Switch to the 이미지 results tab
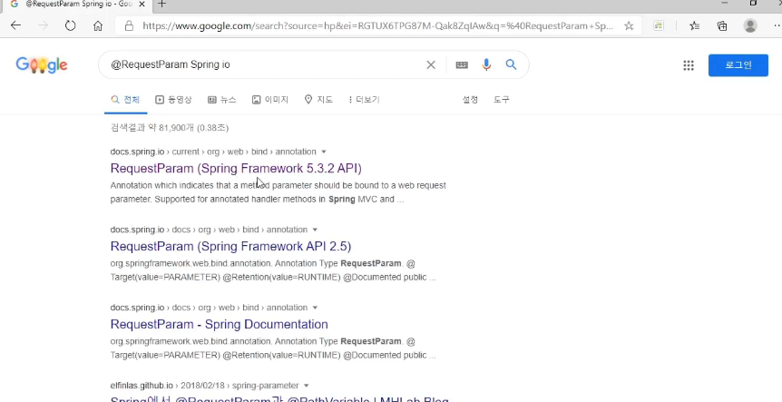Screen dimensions: 782x402 pos(269,100)
